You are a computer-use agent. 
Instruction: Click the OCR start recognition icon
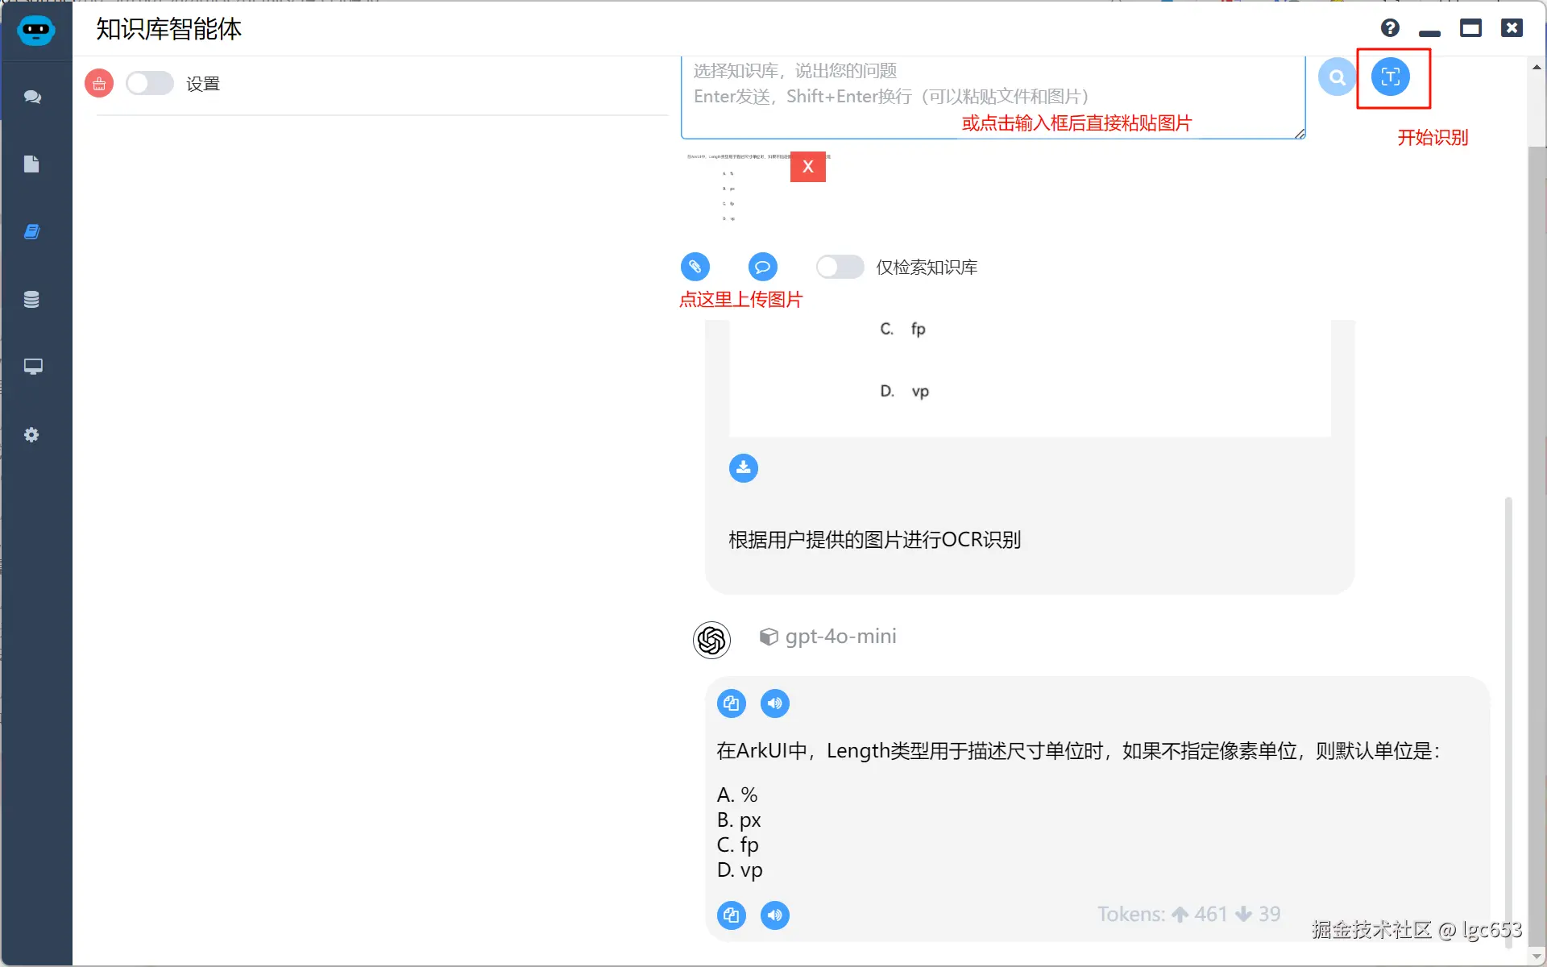[x=1390, y=77]
